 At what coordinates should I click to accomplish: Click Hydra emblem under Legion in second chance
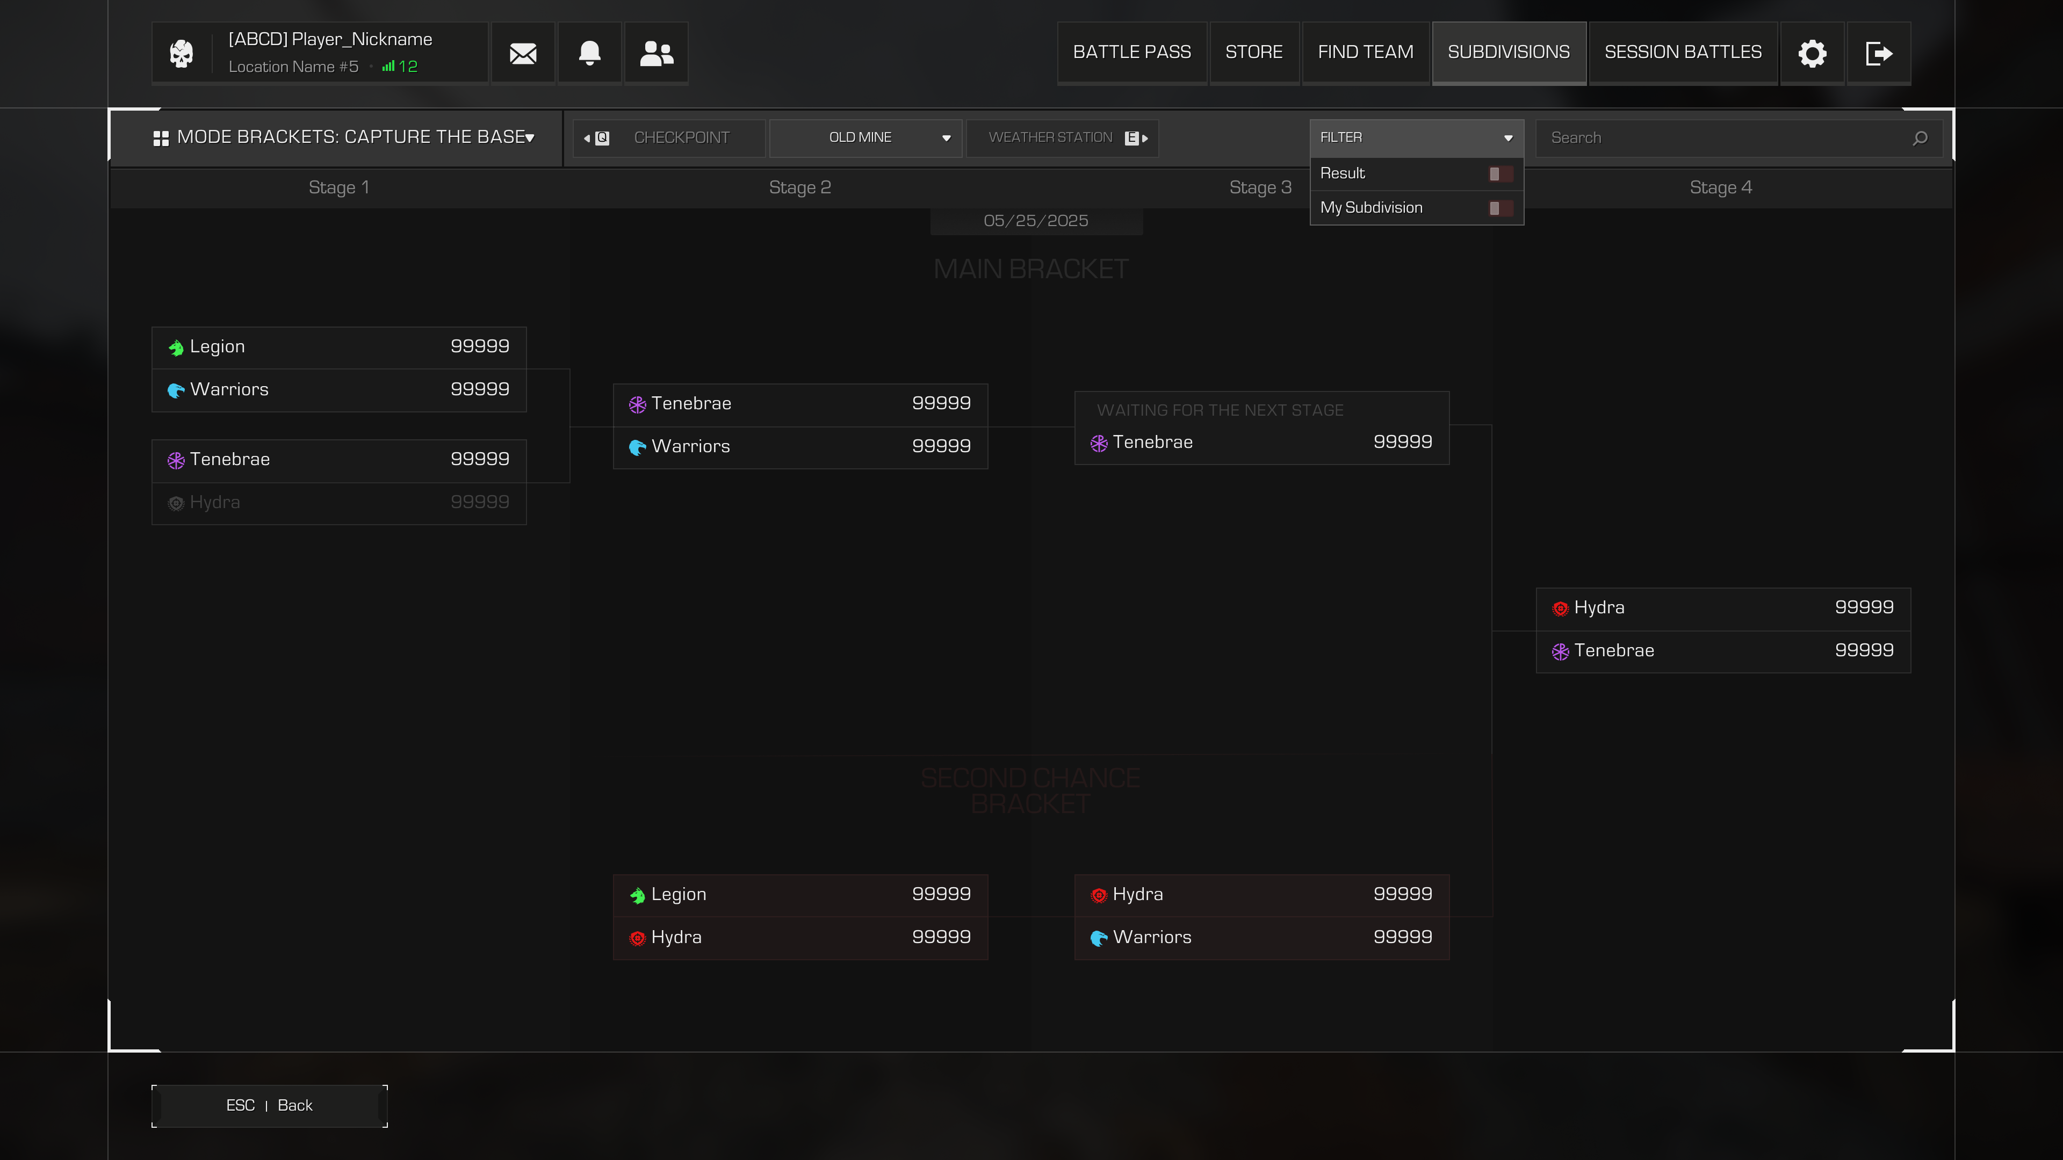[638, 938]
